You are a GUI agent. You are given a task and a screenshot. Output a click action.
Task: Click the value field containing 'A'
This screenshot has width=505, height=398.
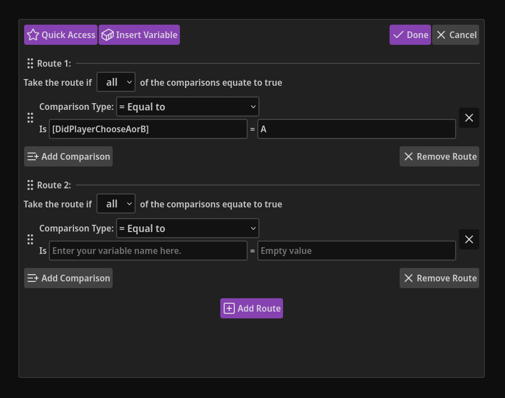pos(356,129)
